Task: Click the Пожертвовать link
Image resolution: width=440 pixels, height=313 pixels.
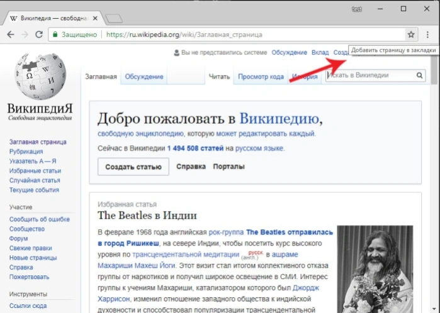Action: (x=29, y=277)
